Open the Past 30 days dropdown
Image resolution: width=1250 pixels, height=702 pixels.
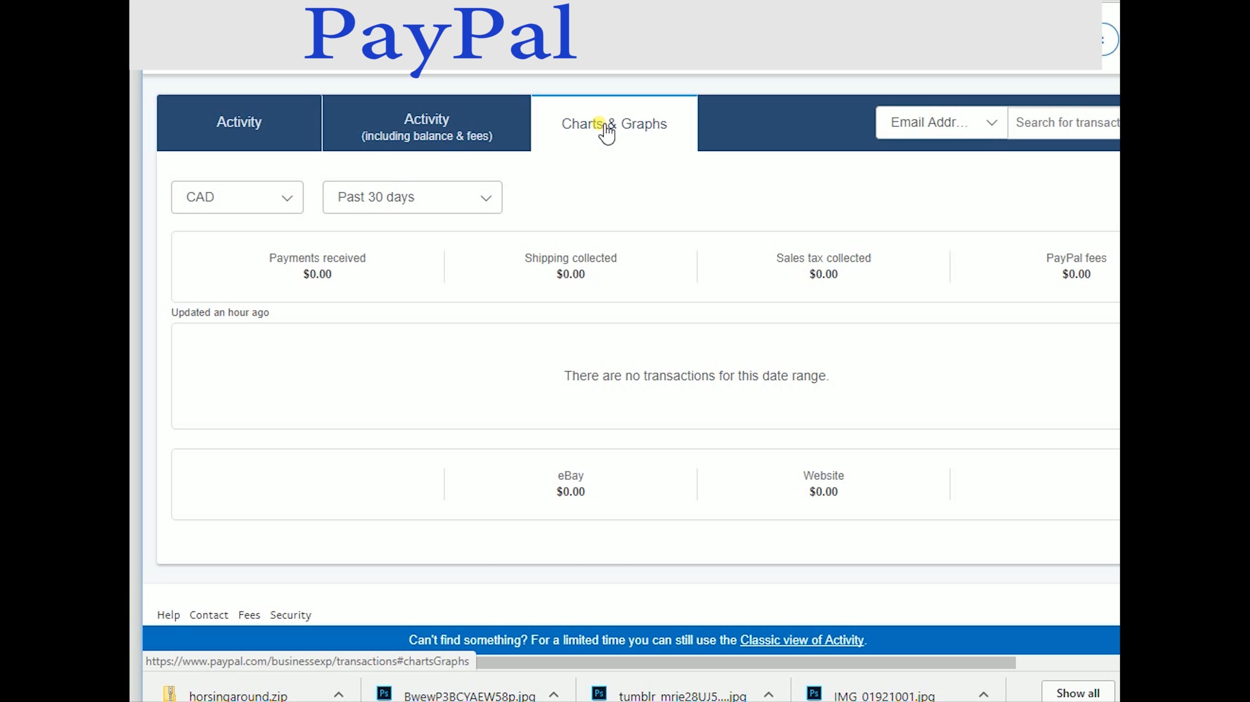tap(412, 197)
